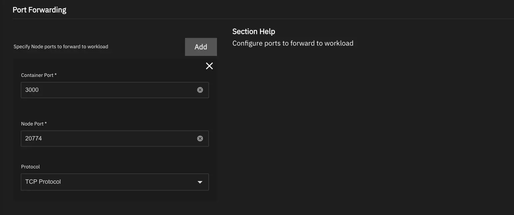Click inside the Node Port field
Screen dimensions: 514x215
(100, 138)
